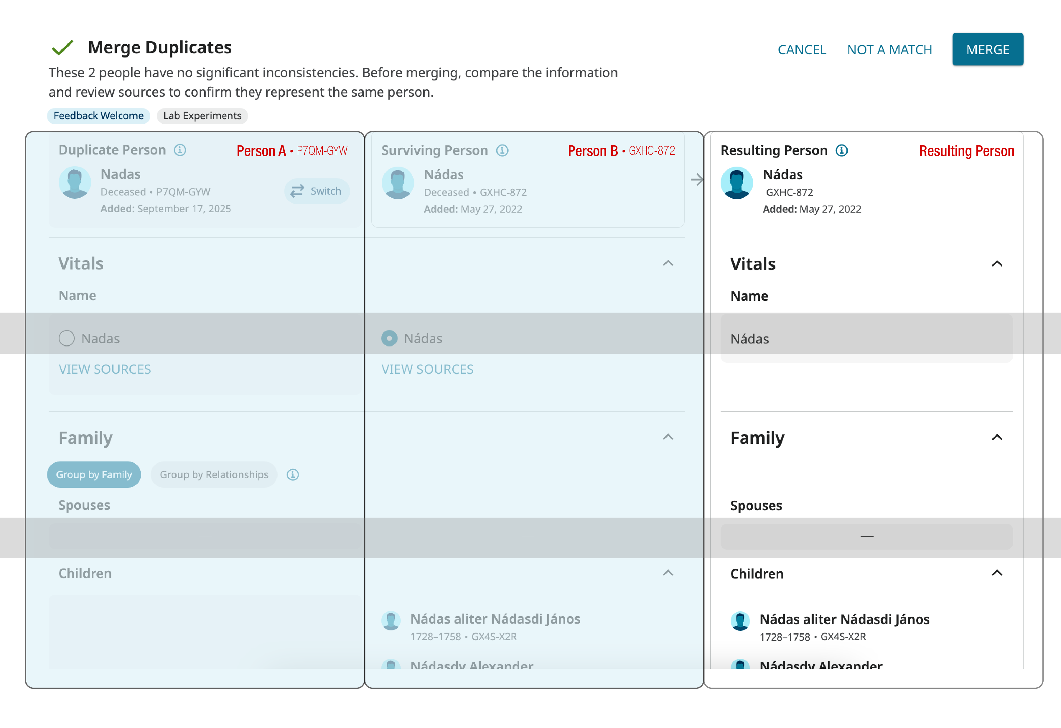Click info icon beside Duplicate Person
Image resolution: width=1061 pixels, height=728 pixels.
(x=180, y=150)
